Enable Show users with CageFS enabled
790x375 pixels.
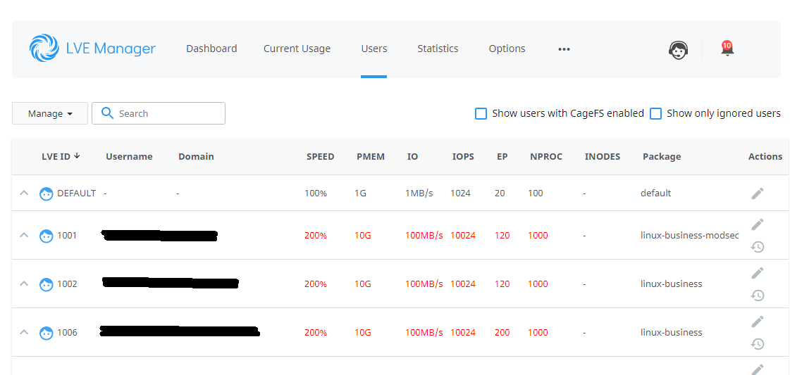tap(481, 113)
